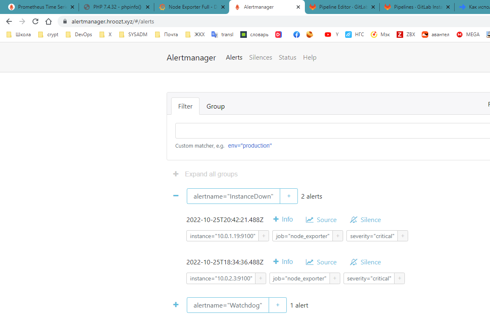
Task: Click the Silence icon on the first alert
Action: (365, 220)
